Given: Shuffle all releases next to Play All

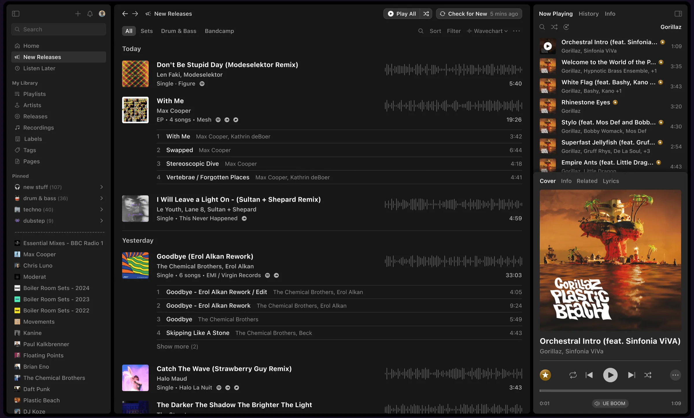Looking at the screenshot, I should [426, 14].
